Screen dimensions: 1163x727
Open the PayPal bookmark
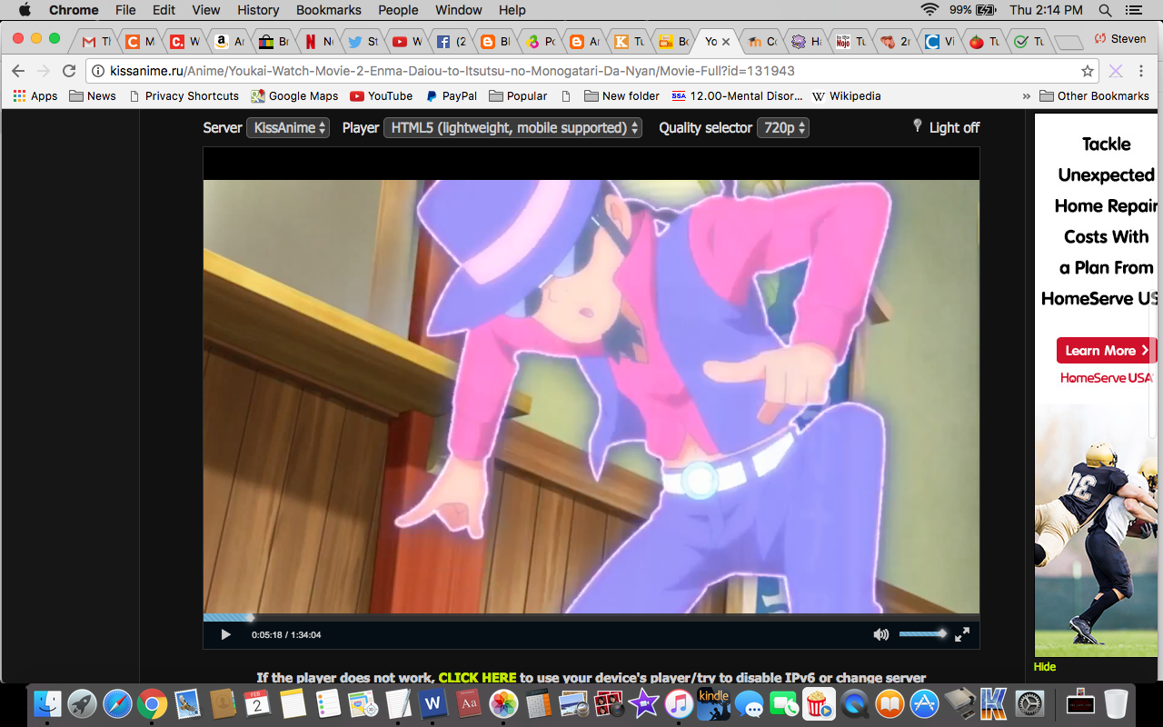pyautogui.click(x=451, y=95)
